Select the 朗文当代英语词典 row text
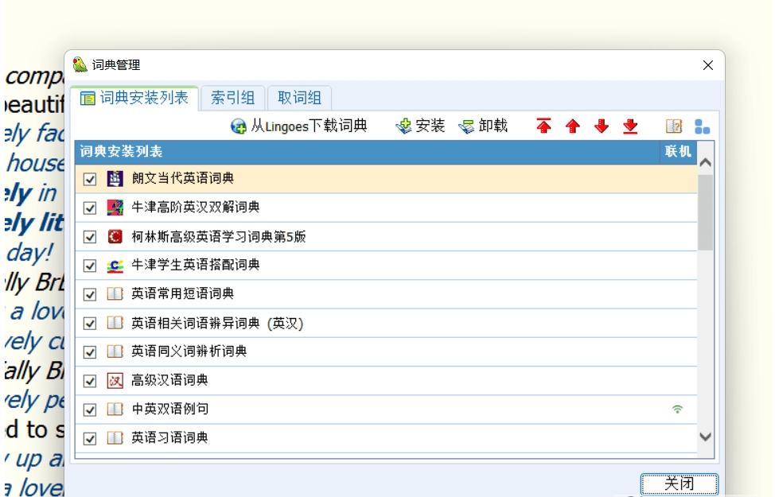This screenshot has width=775, height=497. coord(182,178)
